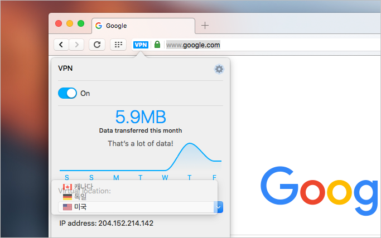Reload the page with the refresh icon

click(97, 45)
